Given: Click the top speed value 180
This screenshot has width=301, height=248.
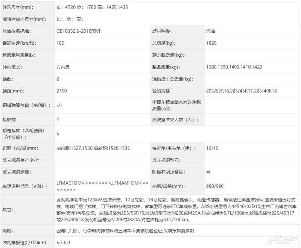Looking at the screenshot, I should [59, 42].
